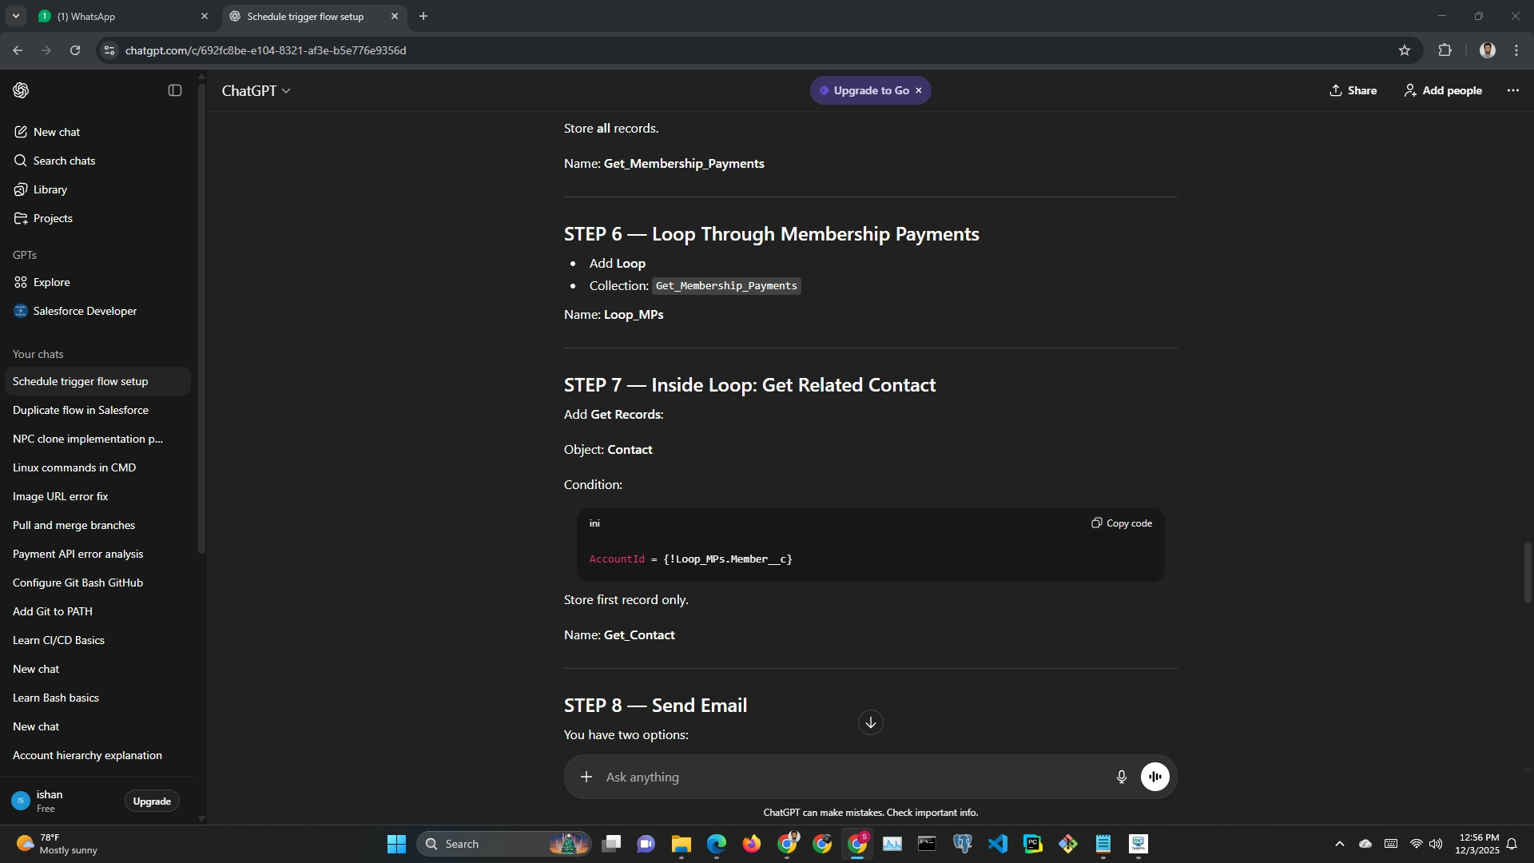Expand the ChatGPT model dropdown

click(x=256, y=91)
